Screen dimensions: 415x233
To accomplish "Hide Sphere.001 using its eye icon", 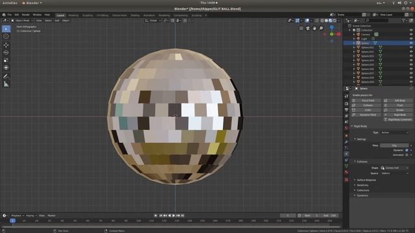I will click(x=411, y=47).
